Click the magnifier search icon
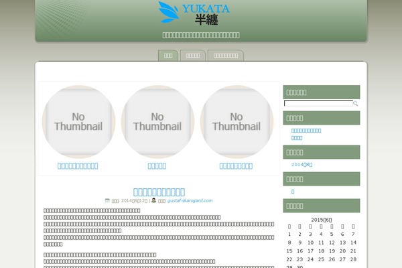The image size is (402, 268). [x=355, y=103]
